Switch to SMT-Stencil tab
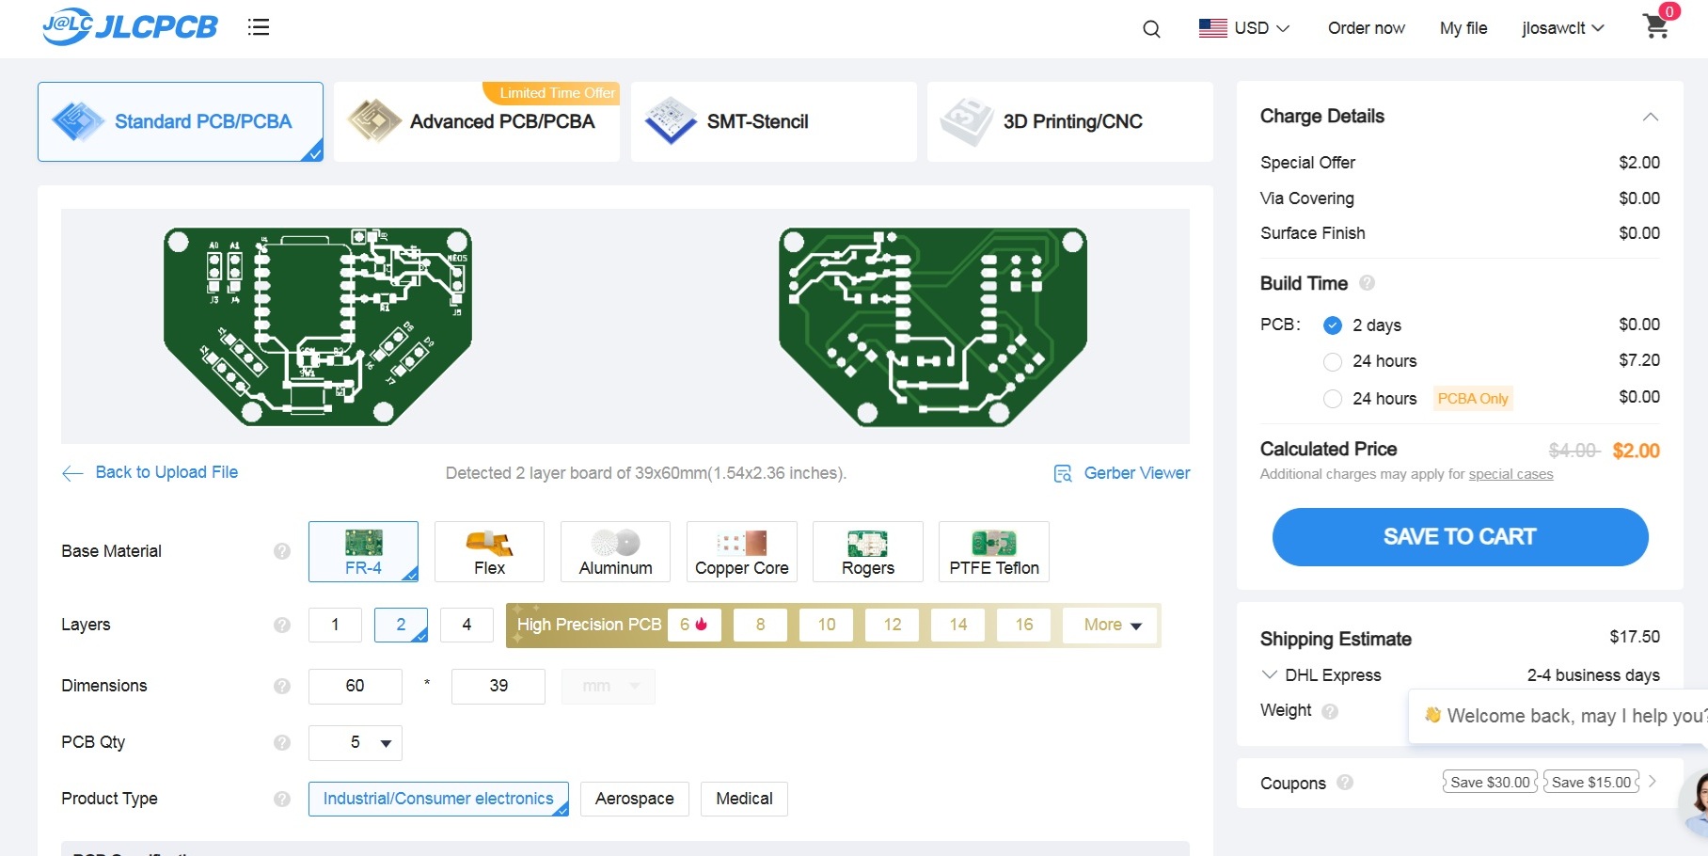The height and width of the screenshot is (856, 1708). (773, 122)
